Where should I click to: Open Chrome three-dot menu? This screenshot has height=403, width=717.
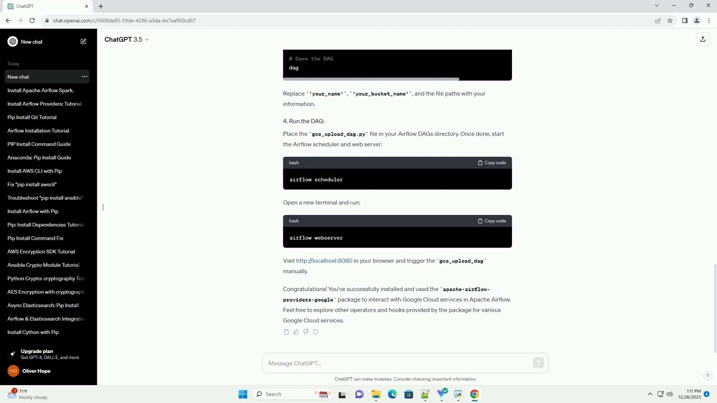coord(709,21)
